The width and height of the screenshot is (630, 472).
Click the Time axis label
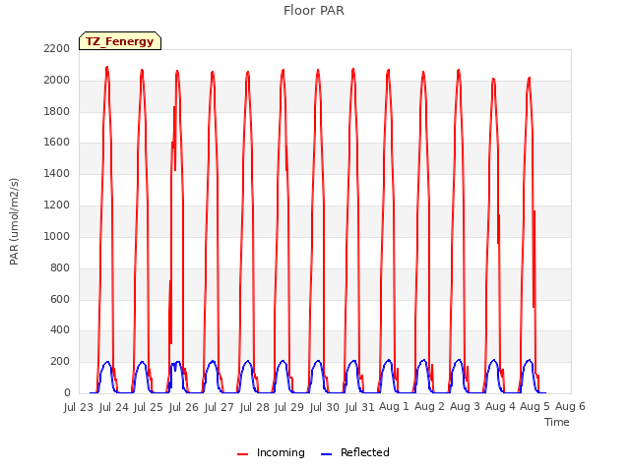tap(557, 422)
